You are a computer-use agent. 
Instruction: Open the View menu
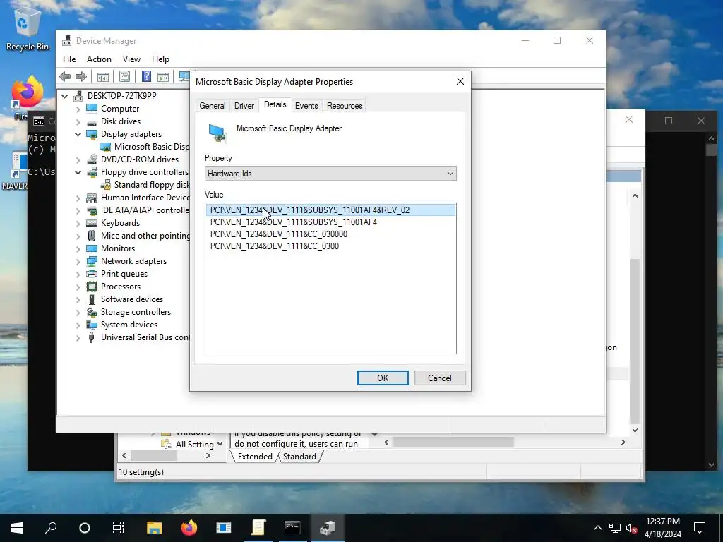(131, 59)
